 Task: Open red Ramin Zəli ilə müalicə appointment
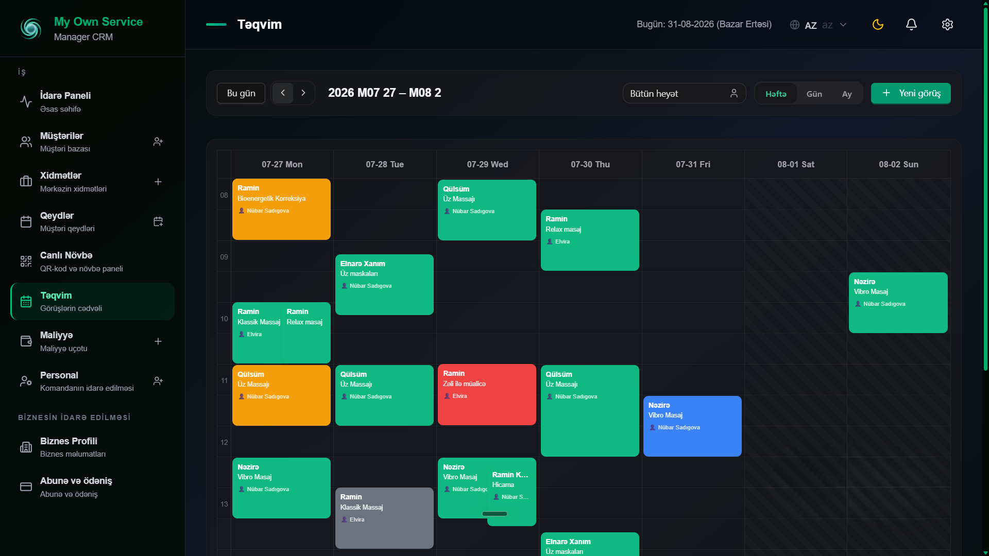click(487, 394)
